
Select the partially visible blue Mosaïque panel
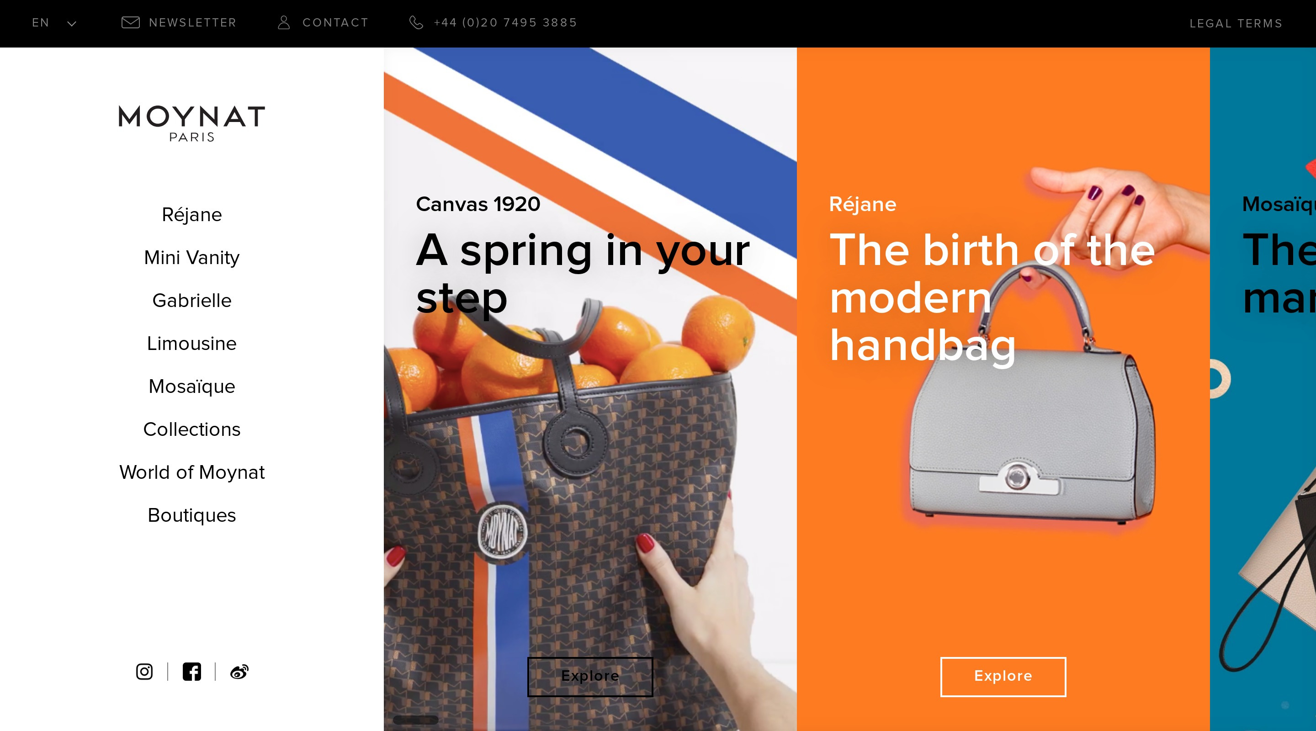click(x=1263, y=389)
